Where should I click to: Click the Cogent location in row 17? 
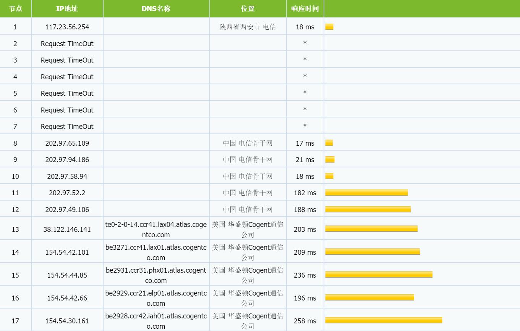tap(248, 321)
